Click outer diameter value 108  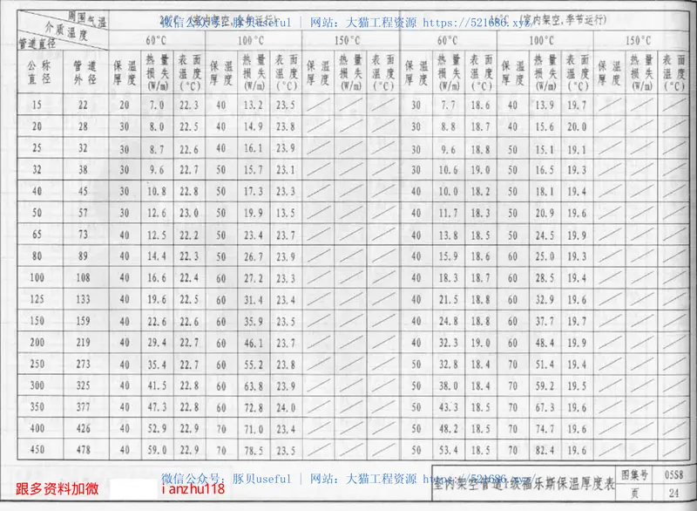[83, 277]
